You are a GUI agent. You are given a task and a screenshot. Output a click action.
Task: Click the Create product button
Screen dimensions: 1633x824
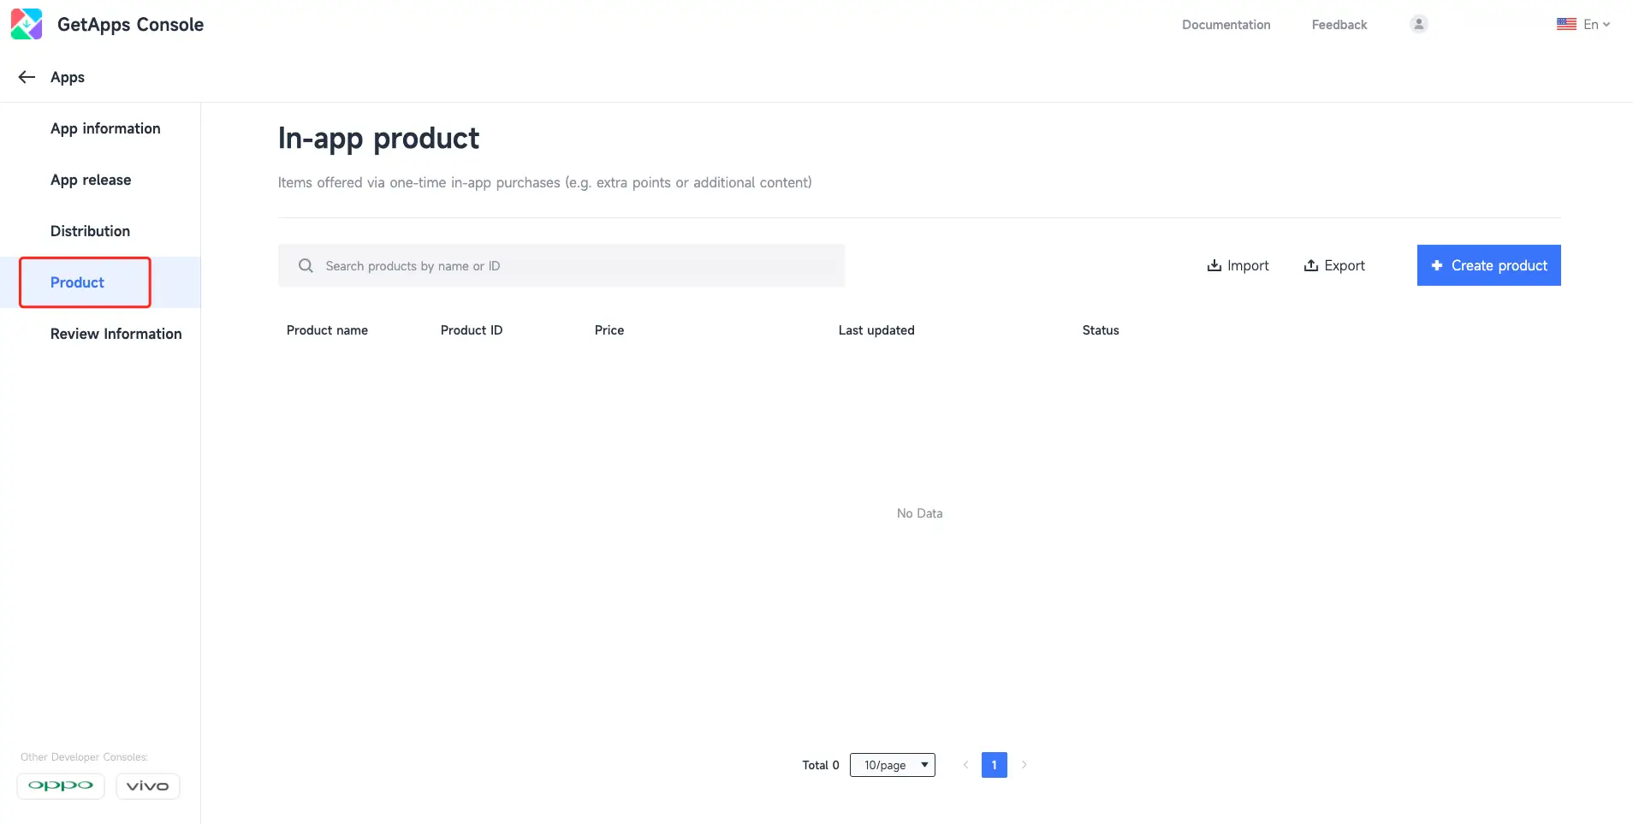coord(1488,265)
